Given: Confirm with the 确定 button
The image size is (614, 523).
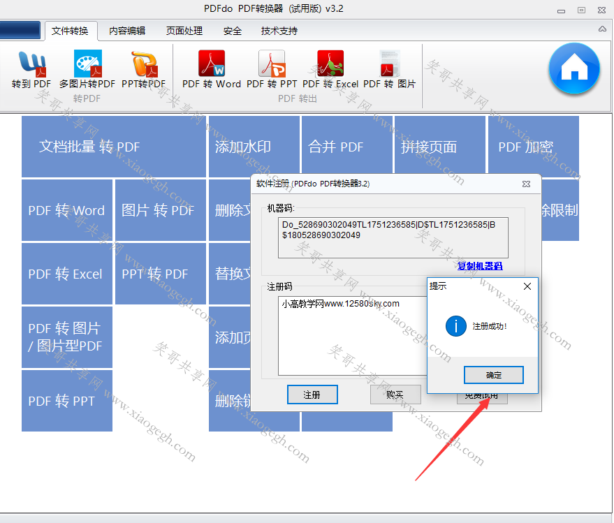Looking at the screenshot, I should click(x=493, y=375).
